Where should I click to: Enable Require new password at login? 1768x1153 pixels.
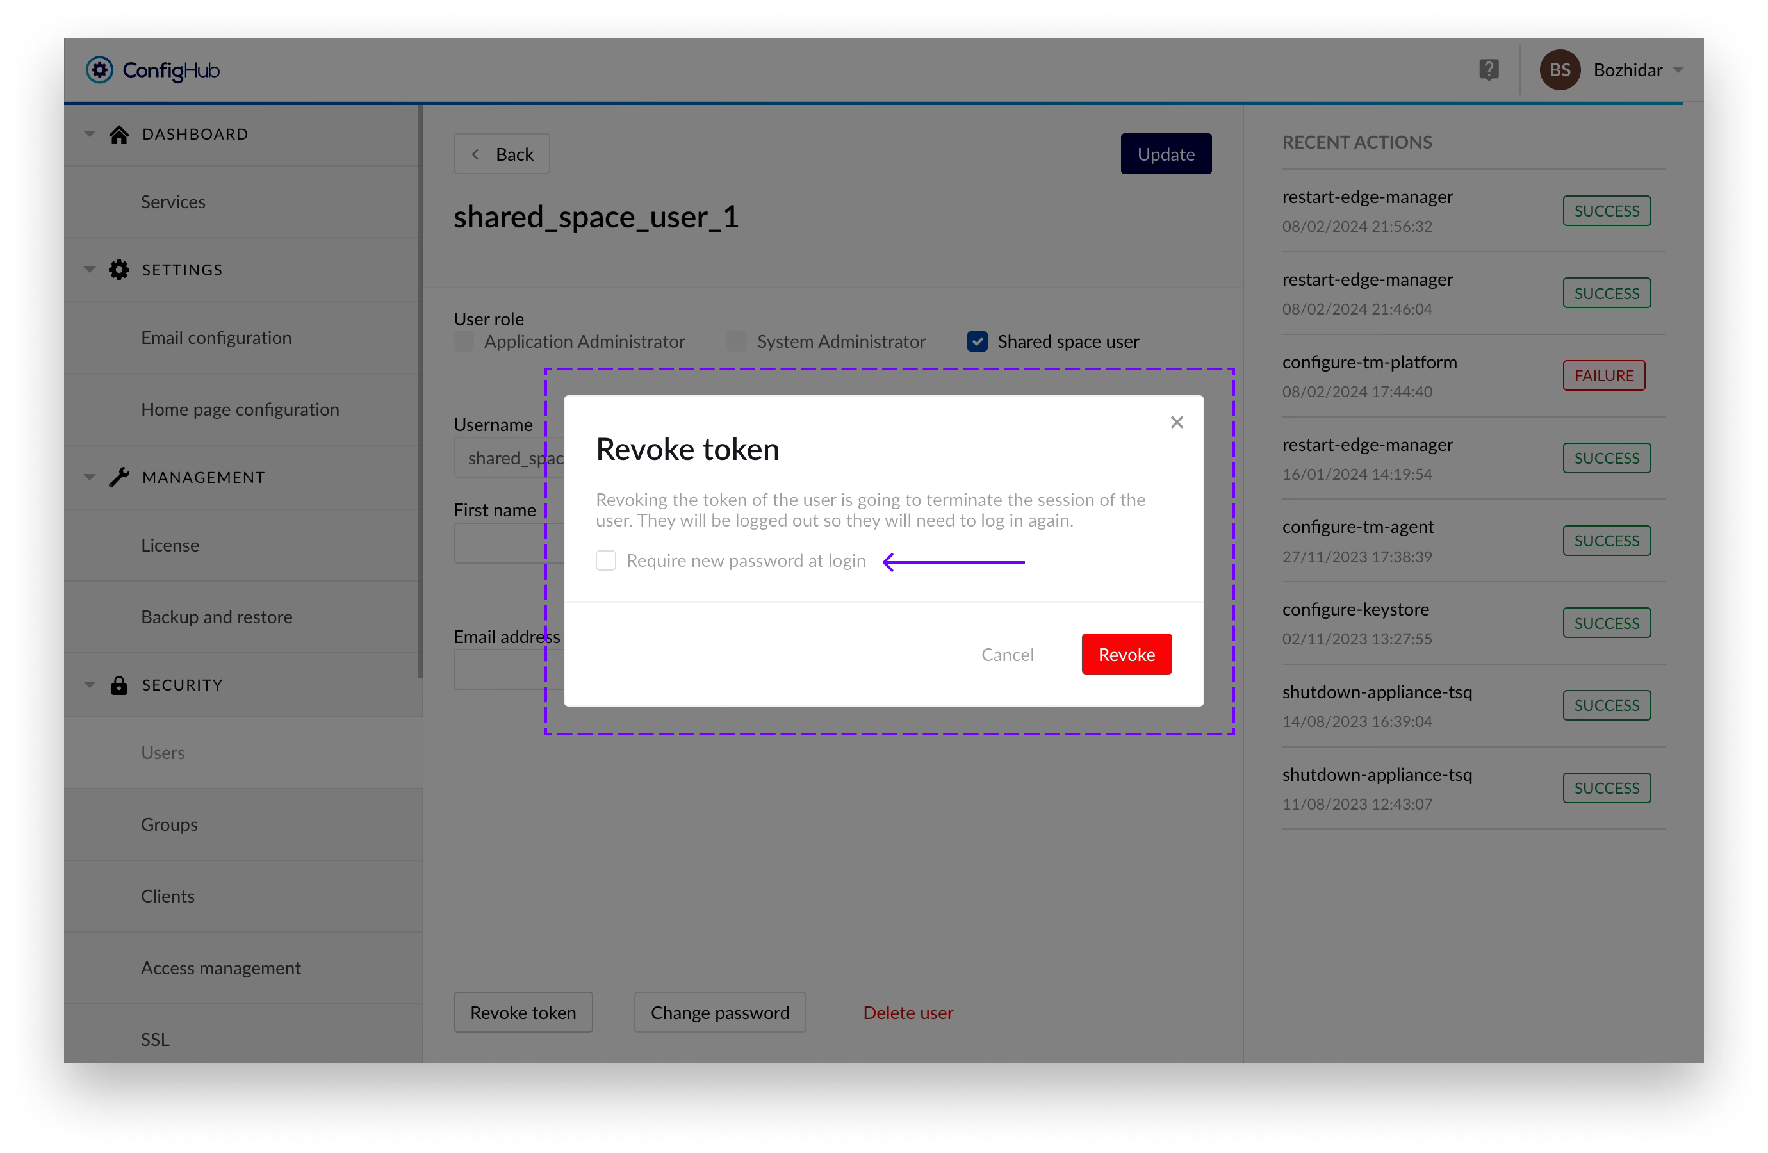coord(606,560)
